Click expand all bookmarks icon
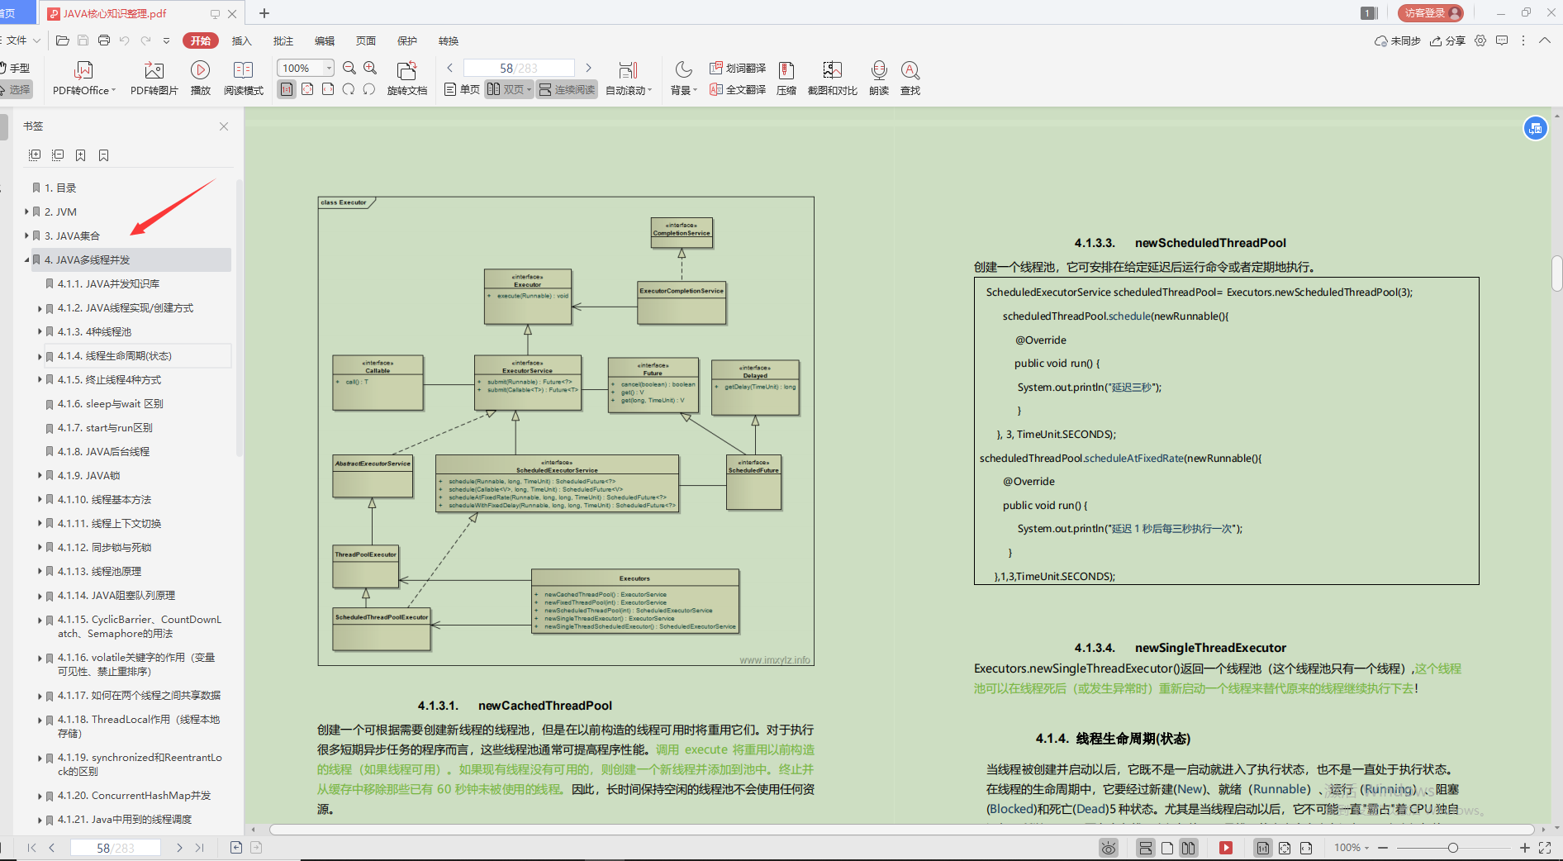Screen dimensions: 1563x861 [35, 155]
